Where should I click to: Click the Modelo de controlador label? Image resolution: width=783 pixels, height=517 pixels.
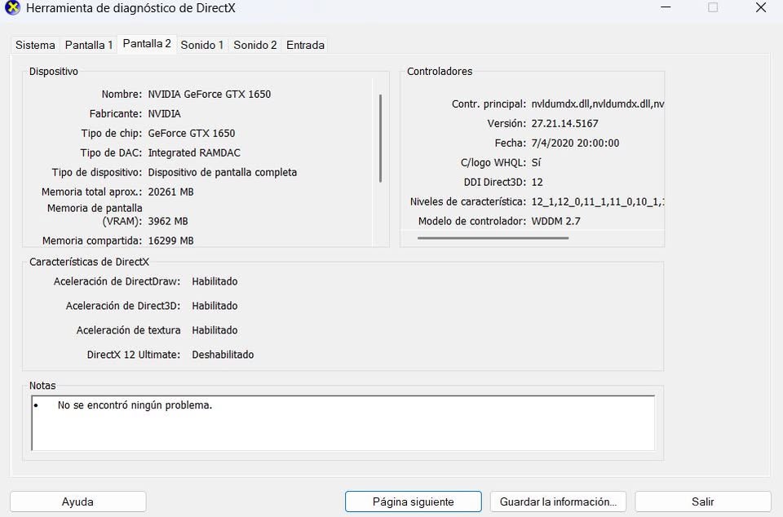pos(472,221)
